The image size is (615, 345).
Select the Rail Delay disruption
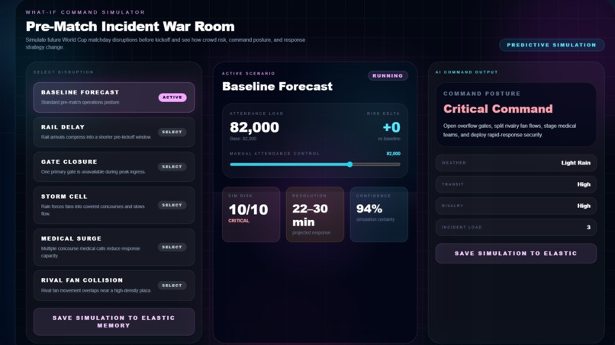pyautogui.click(x=114, y=132)
